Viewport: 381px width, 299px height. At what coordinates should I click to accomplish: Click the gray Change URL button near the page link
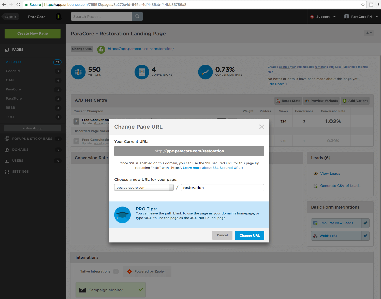pos(82,49)
